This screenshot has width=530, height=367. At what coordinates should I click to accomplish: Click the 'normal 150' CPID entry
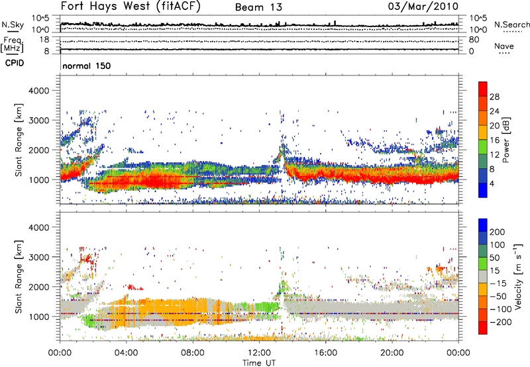point(87,66)
